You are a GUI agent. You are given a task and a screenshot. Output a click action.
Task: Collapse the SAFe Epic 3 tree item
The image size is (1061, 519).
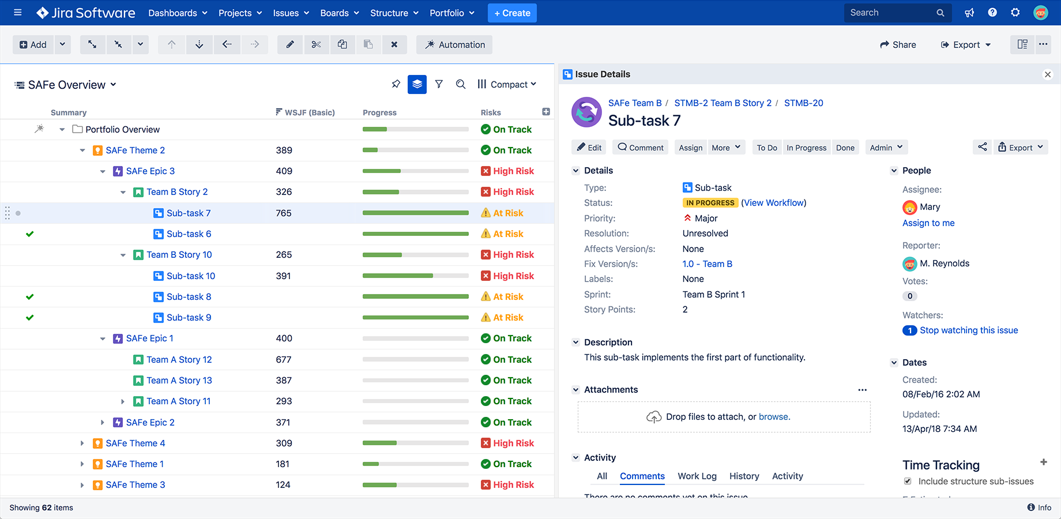pos(103,171)
